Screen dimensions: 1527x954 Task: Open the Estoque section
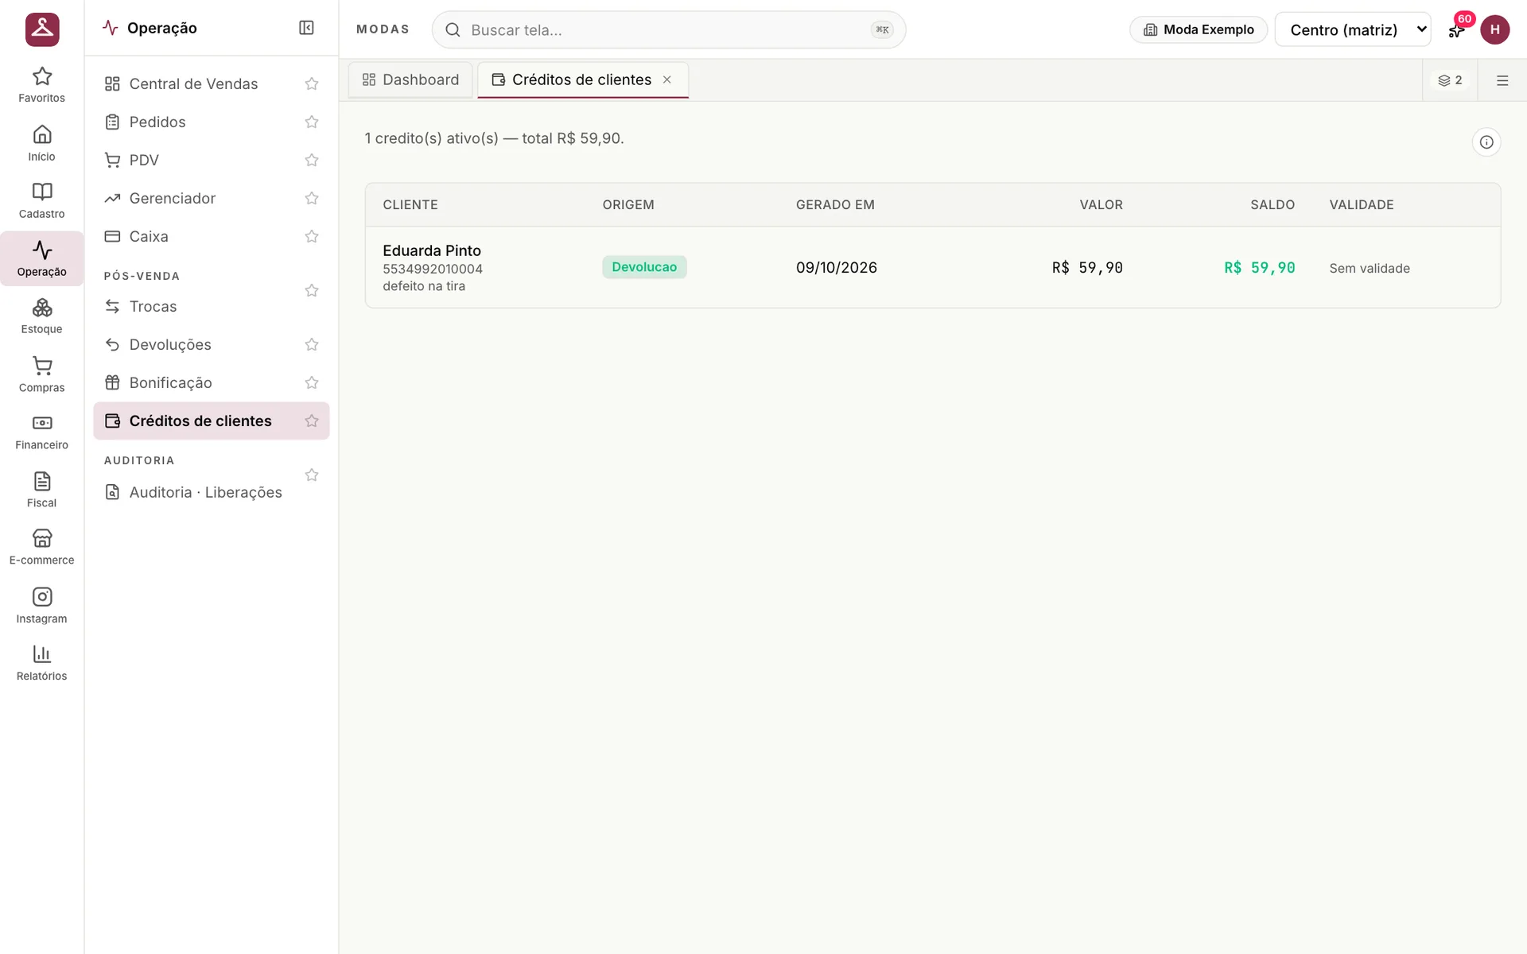(41, 316)
